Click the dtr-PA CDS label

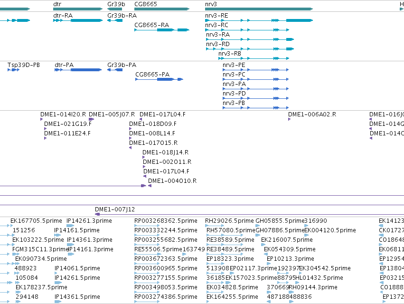[64, 65]
